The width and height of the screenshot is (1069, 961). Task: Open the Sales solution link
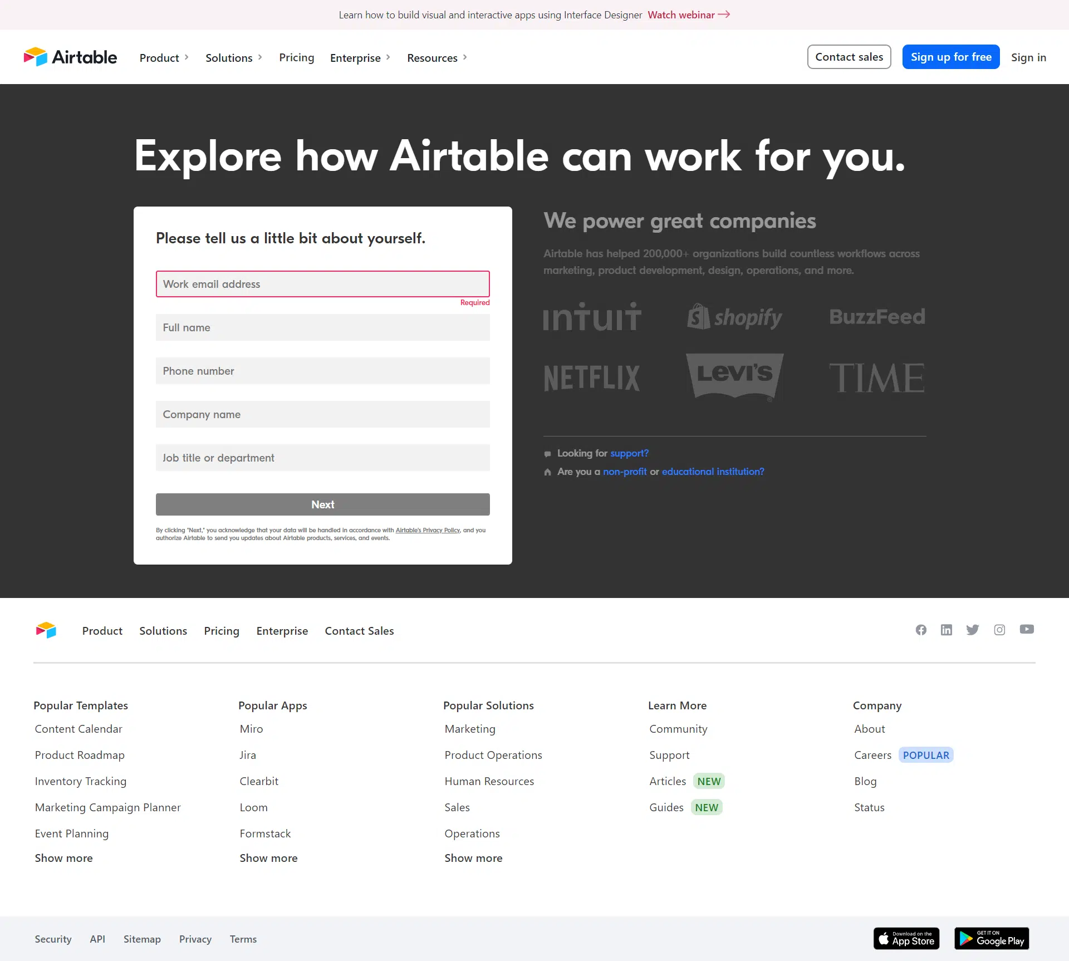pos(457,807)
